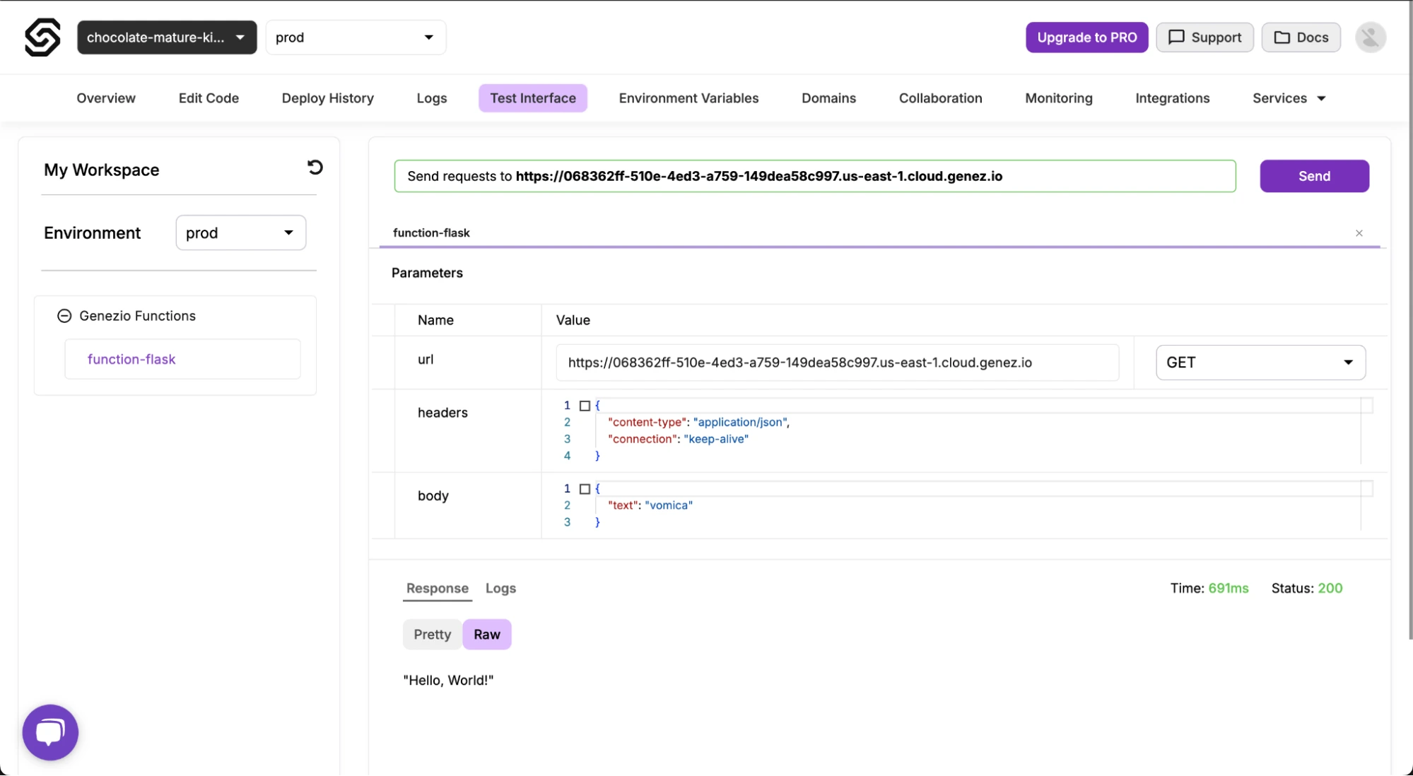Viewport: 1413px width, 776px height.
Task: Open the Environment prod dropdown
Action: [240, 233]
